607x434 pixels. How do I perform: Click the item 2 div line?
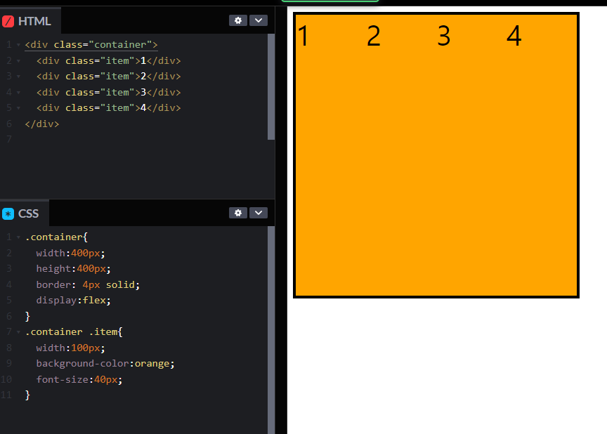(108, 77)
